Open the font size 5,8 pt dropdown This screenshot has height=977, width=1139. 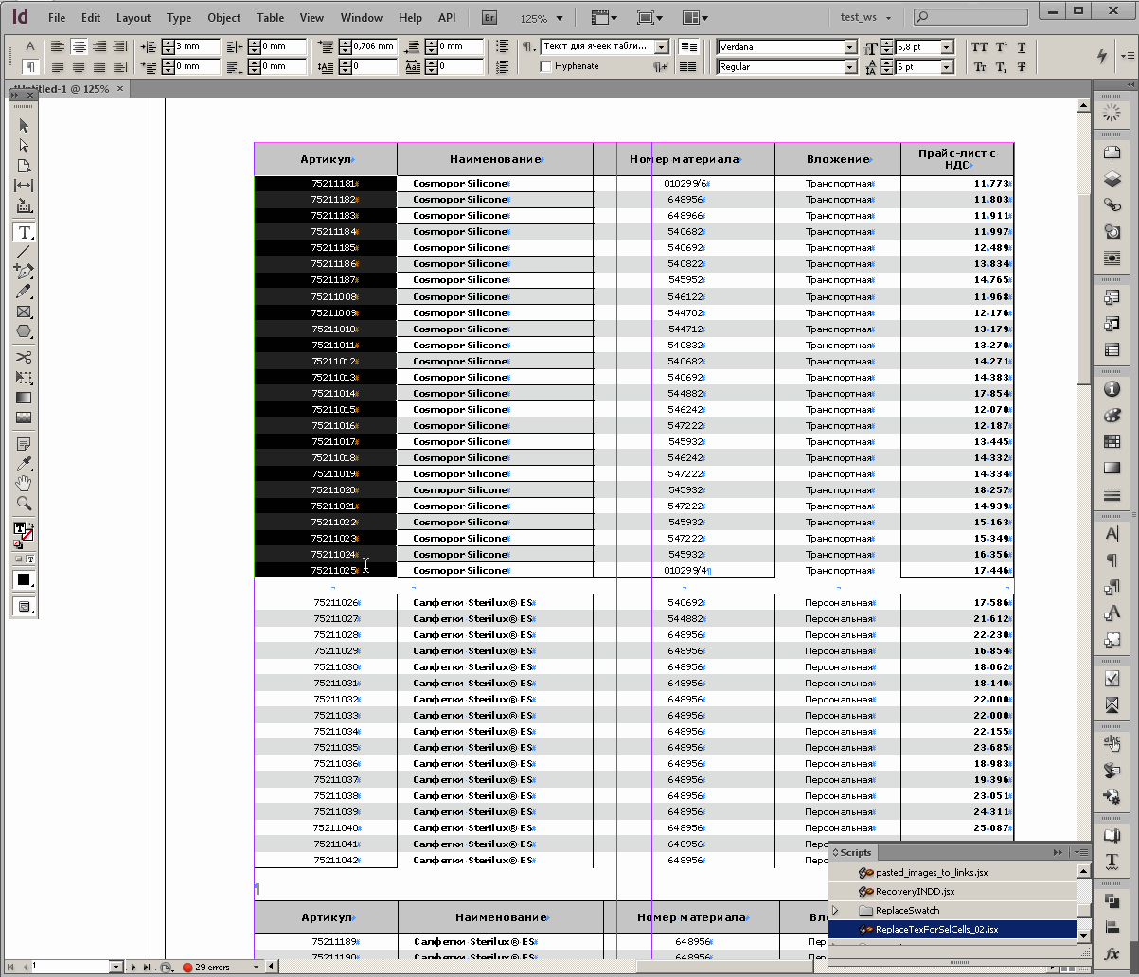point(947,46)
